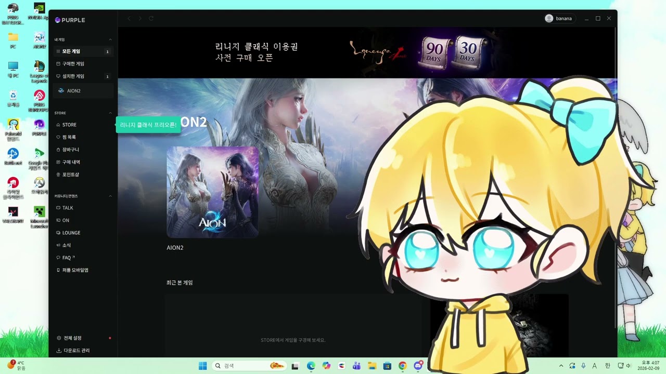Open Google Play 게임즈 desktop shortcut

(x=39, y=159)
